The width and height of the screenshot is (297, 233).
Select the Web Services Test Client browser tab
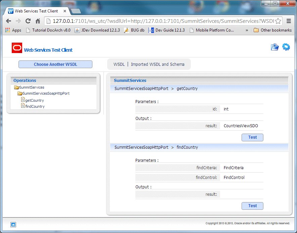point(36,11)
